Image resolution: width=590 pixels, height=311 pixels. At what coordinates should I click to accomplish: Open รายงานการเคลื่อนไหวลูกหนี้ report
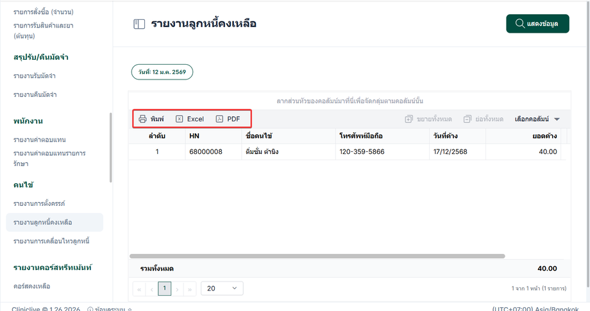(51, 241)
